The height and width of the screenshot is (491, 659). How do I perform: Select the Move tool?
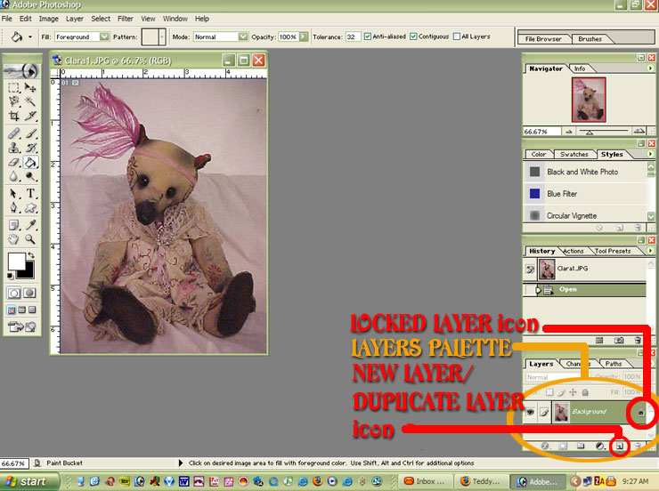coord(31,88)
